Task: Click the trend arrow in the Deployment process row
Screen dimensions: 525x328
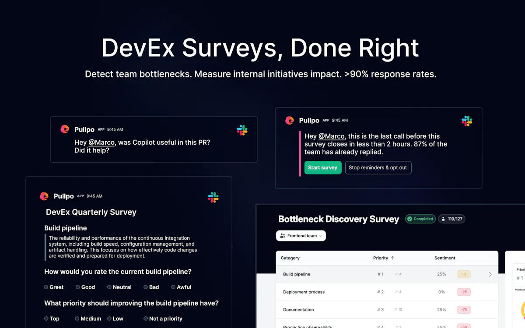Action: coord(396,292)
